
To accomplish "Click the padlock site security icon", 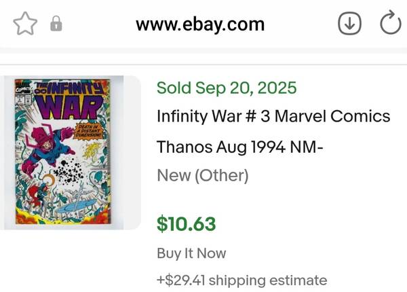I will pos(56,25).
